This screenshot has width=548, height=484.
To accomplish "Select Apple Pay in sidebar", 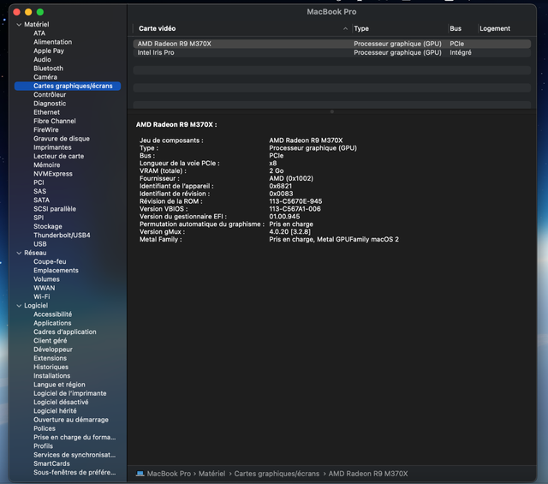I will [x=49, y=51].
